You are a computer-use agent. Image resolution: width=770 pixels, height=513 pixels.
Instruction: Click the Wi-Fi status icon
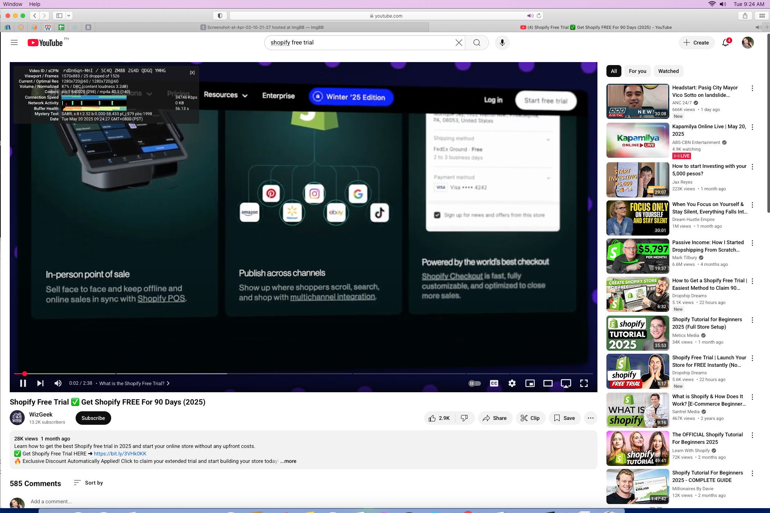712,4
